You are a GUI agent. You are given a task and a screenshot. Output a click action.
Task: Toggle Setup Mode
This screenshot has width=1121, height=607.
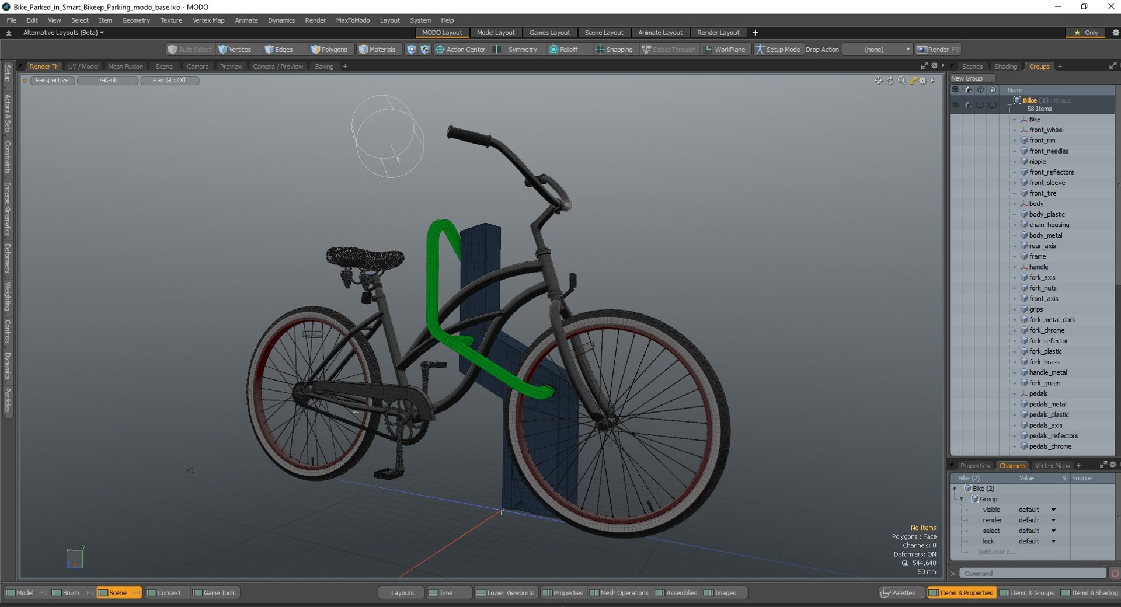[x=778, y=50]
